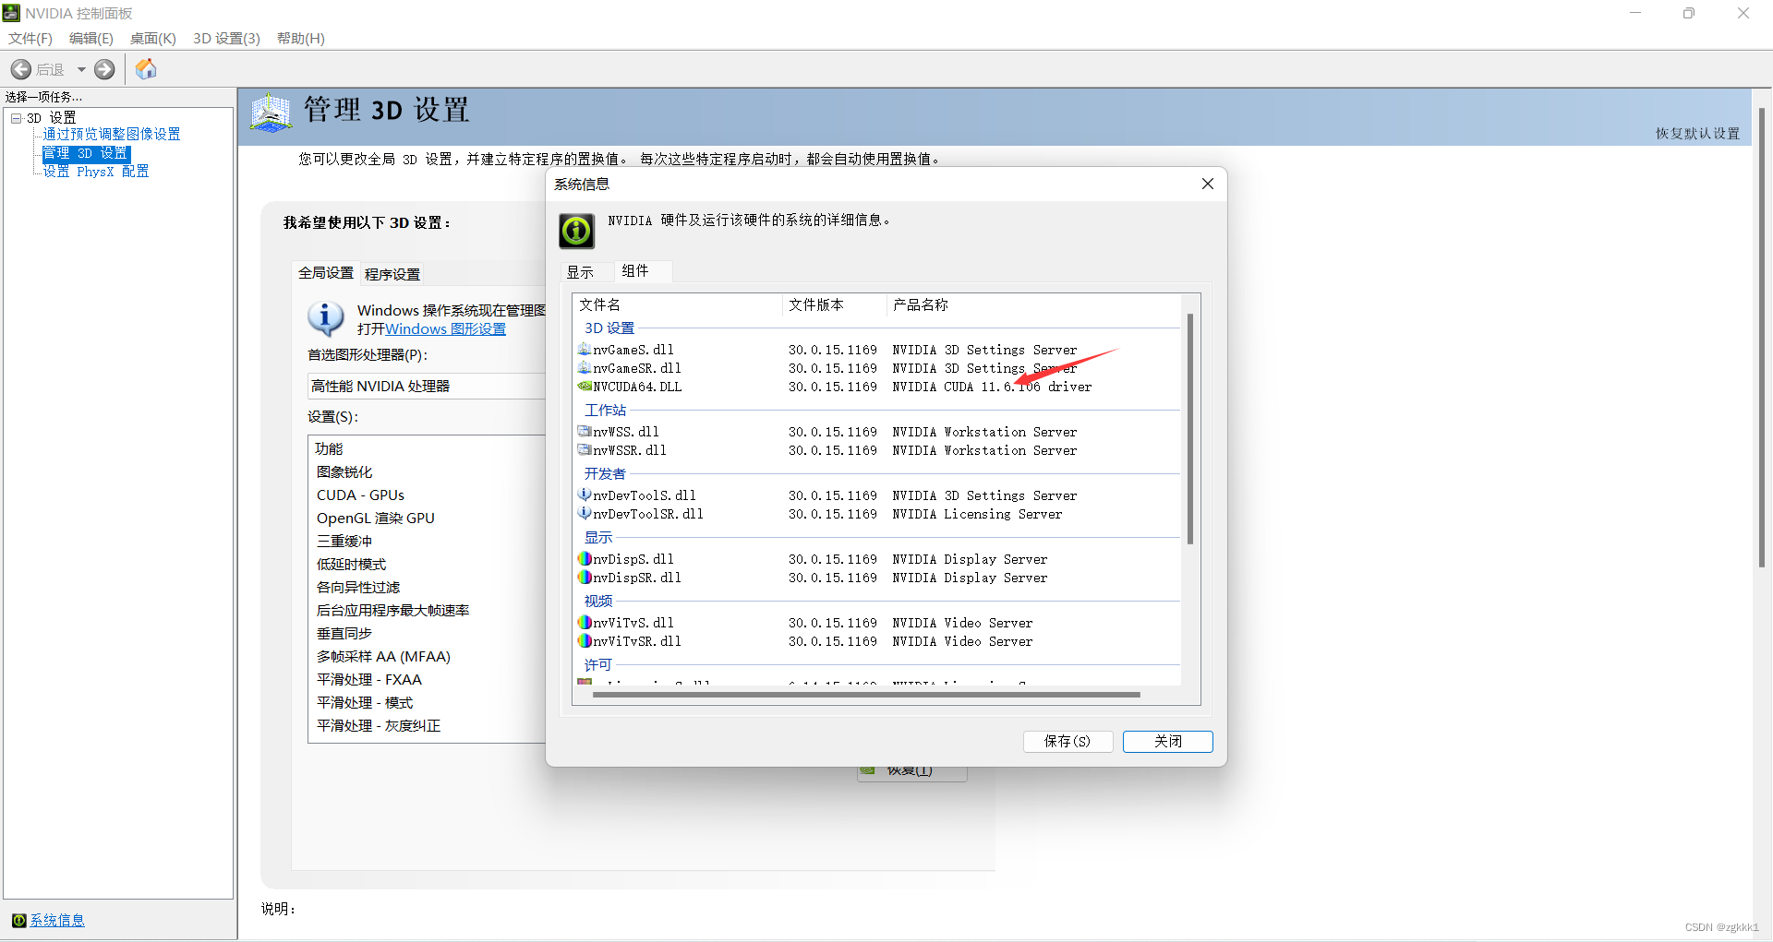Collapse the 3D 设置 tree node

point(16,117)
